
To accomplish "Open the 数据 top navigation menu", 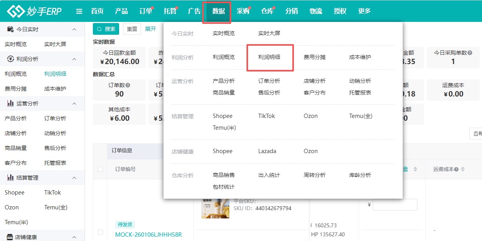I will (219, 11).
